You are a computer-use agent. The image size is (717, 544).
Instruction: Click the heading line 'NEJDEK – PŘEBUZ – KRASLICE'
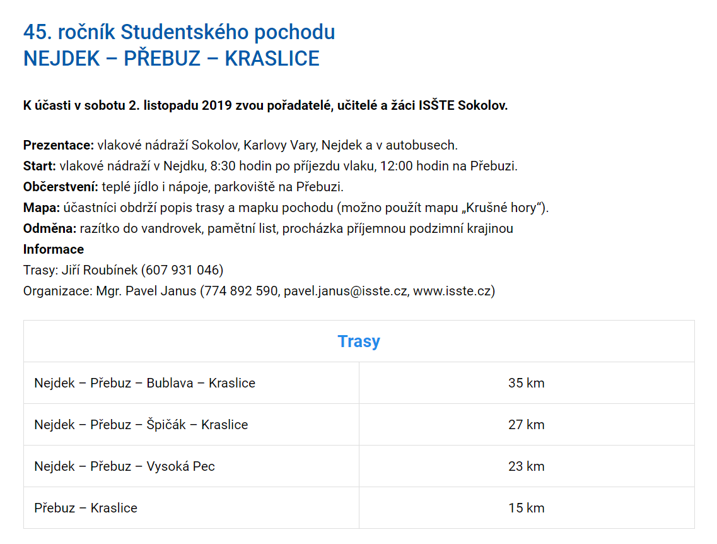171,59
